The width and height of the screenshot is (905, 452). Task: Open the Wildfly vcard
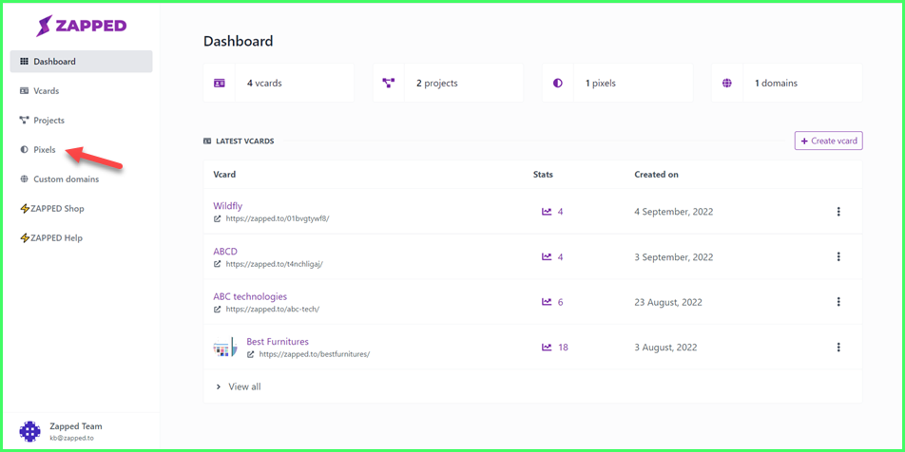(x=227, y=206)
